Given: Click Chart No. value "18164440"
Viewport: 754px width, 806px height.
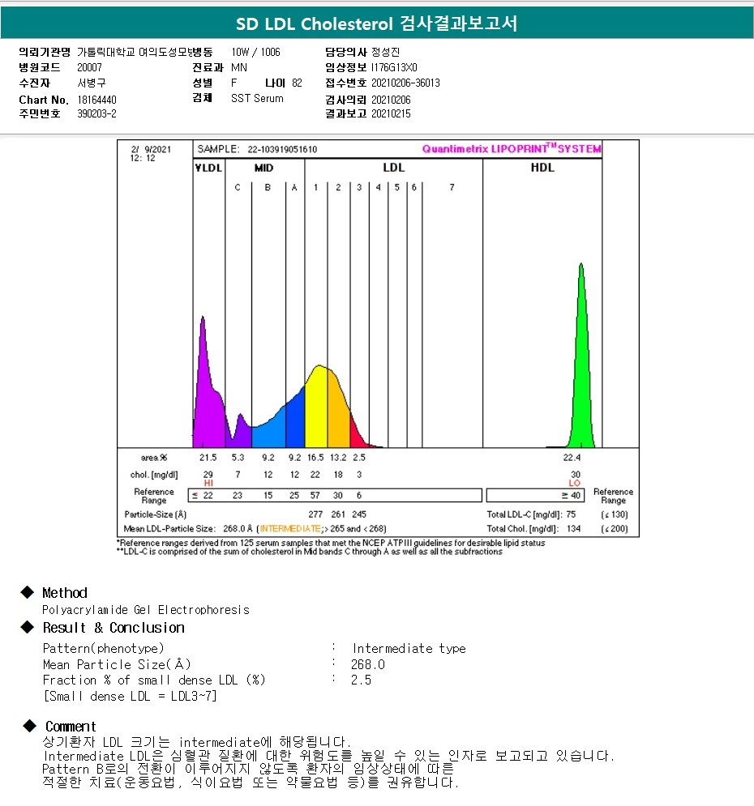Looking at the screenshot, I should [96, 100].
